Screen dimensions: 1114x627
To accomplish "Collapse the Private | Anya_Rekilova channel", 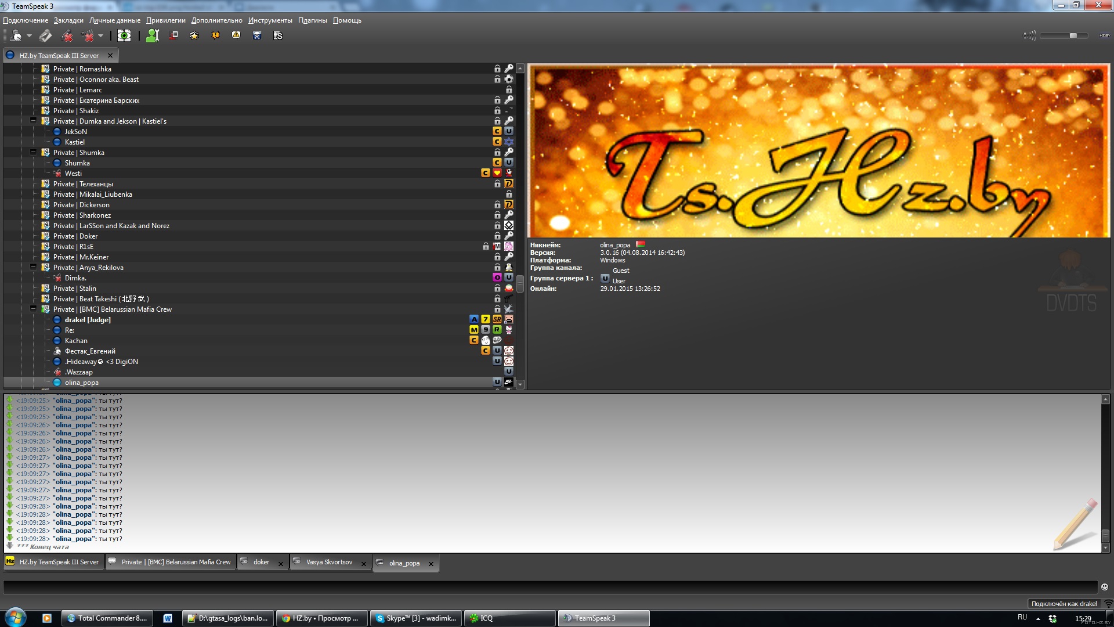I will pyautogui.click(x=34, y=267).
